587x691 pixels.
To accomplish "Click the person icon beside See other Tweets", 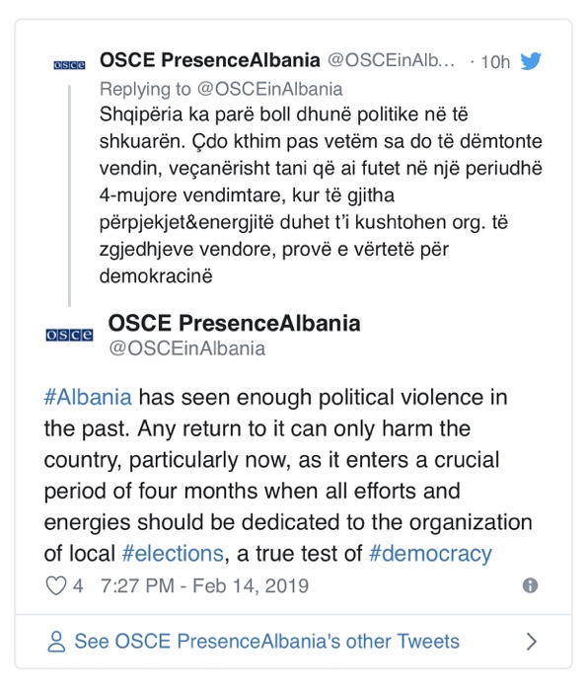I will tap(56, 642).
